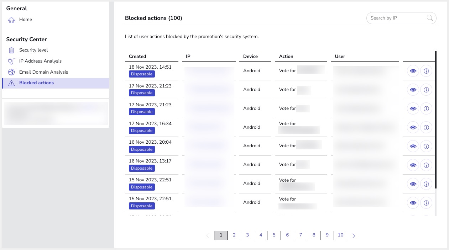
Task: Click the Home house icon in sidebar
Action: 11,20
